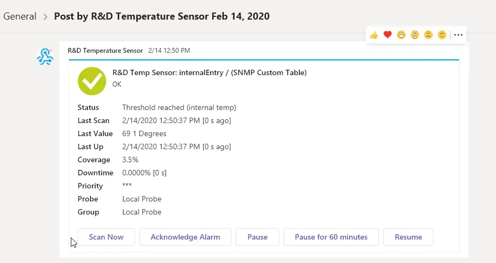This screenshot has width=496, height=263.
Task: Click the R&D Temp Sensor internalEntry card title
Action: [x=210, y=73]
